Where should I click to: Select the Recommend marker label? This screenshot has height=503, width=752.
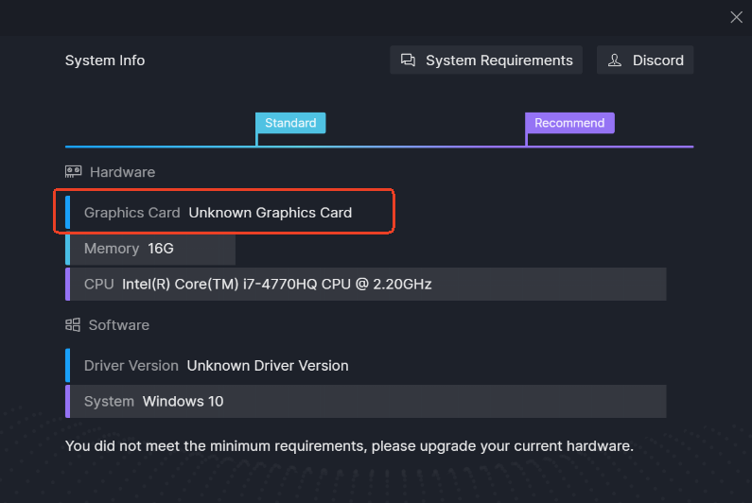point(569,123)
